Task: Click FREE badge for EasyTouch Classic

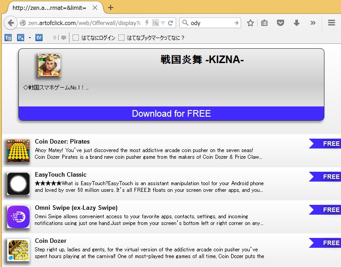Action: [325, 177]
